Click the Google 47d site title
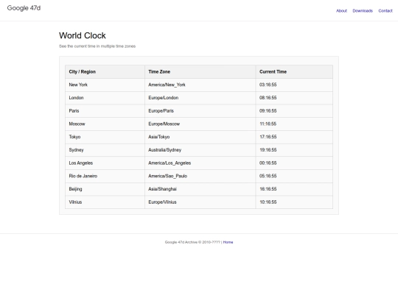The height and width of the screenshot is (298, 398). tap(24, 8)
